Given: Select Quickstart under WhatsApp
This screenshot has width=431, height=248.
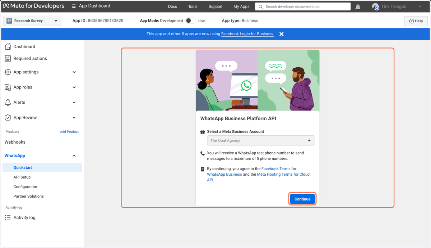Looking at the screenshot, I should click(42, 167).
